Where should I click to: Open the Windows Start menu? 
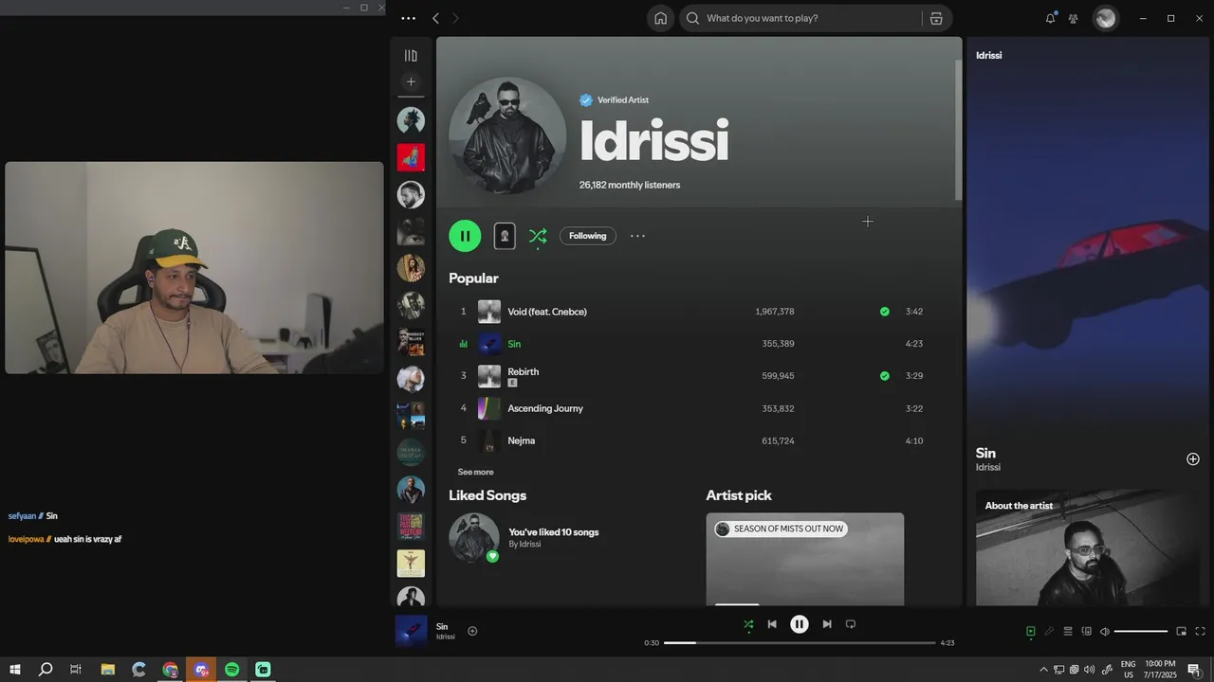[15, 670]
